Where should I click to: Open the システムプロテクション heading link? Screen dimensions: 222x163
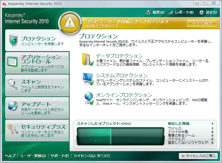coord(122,75)
